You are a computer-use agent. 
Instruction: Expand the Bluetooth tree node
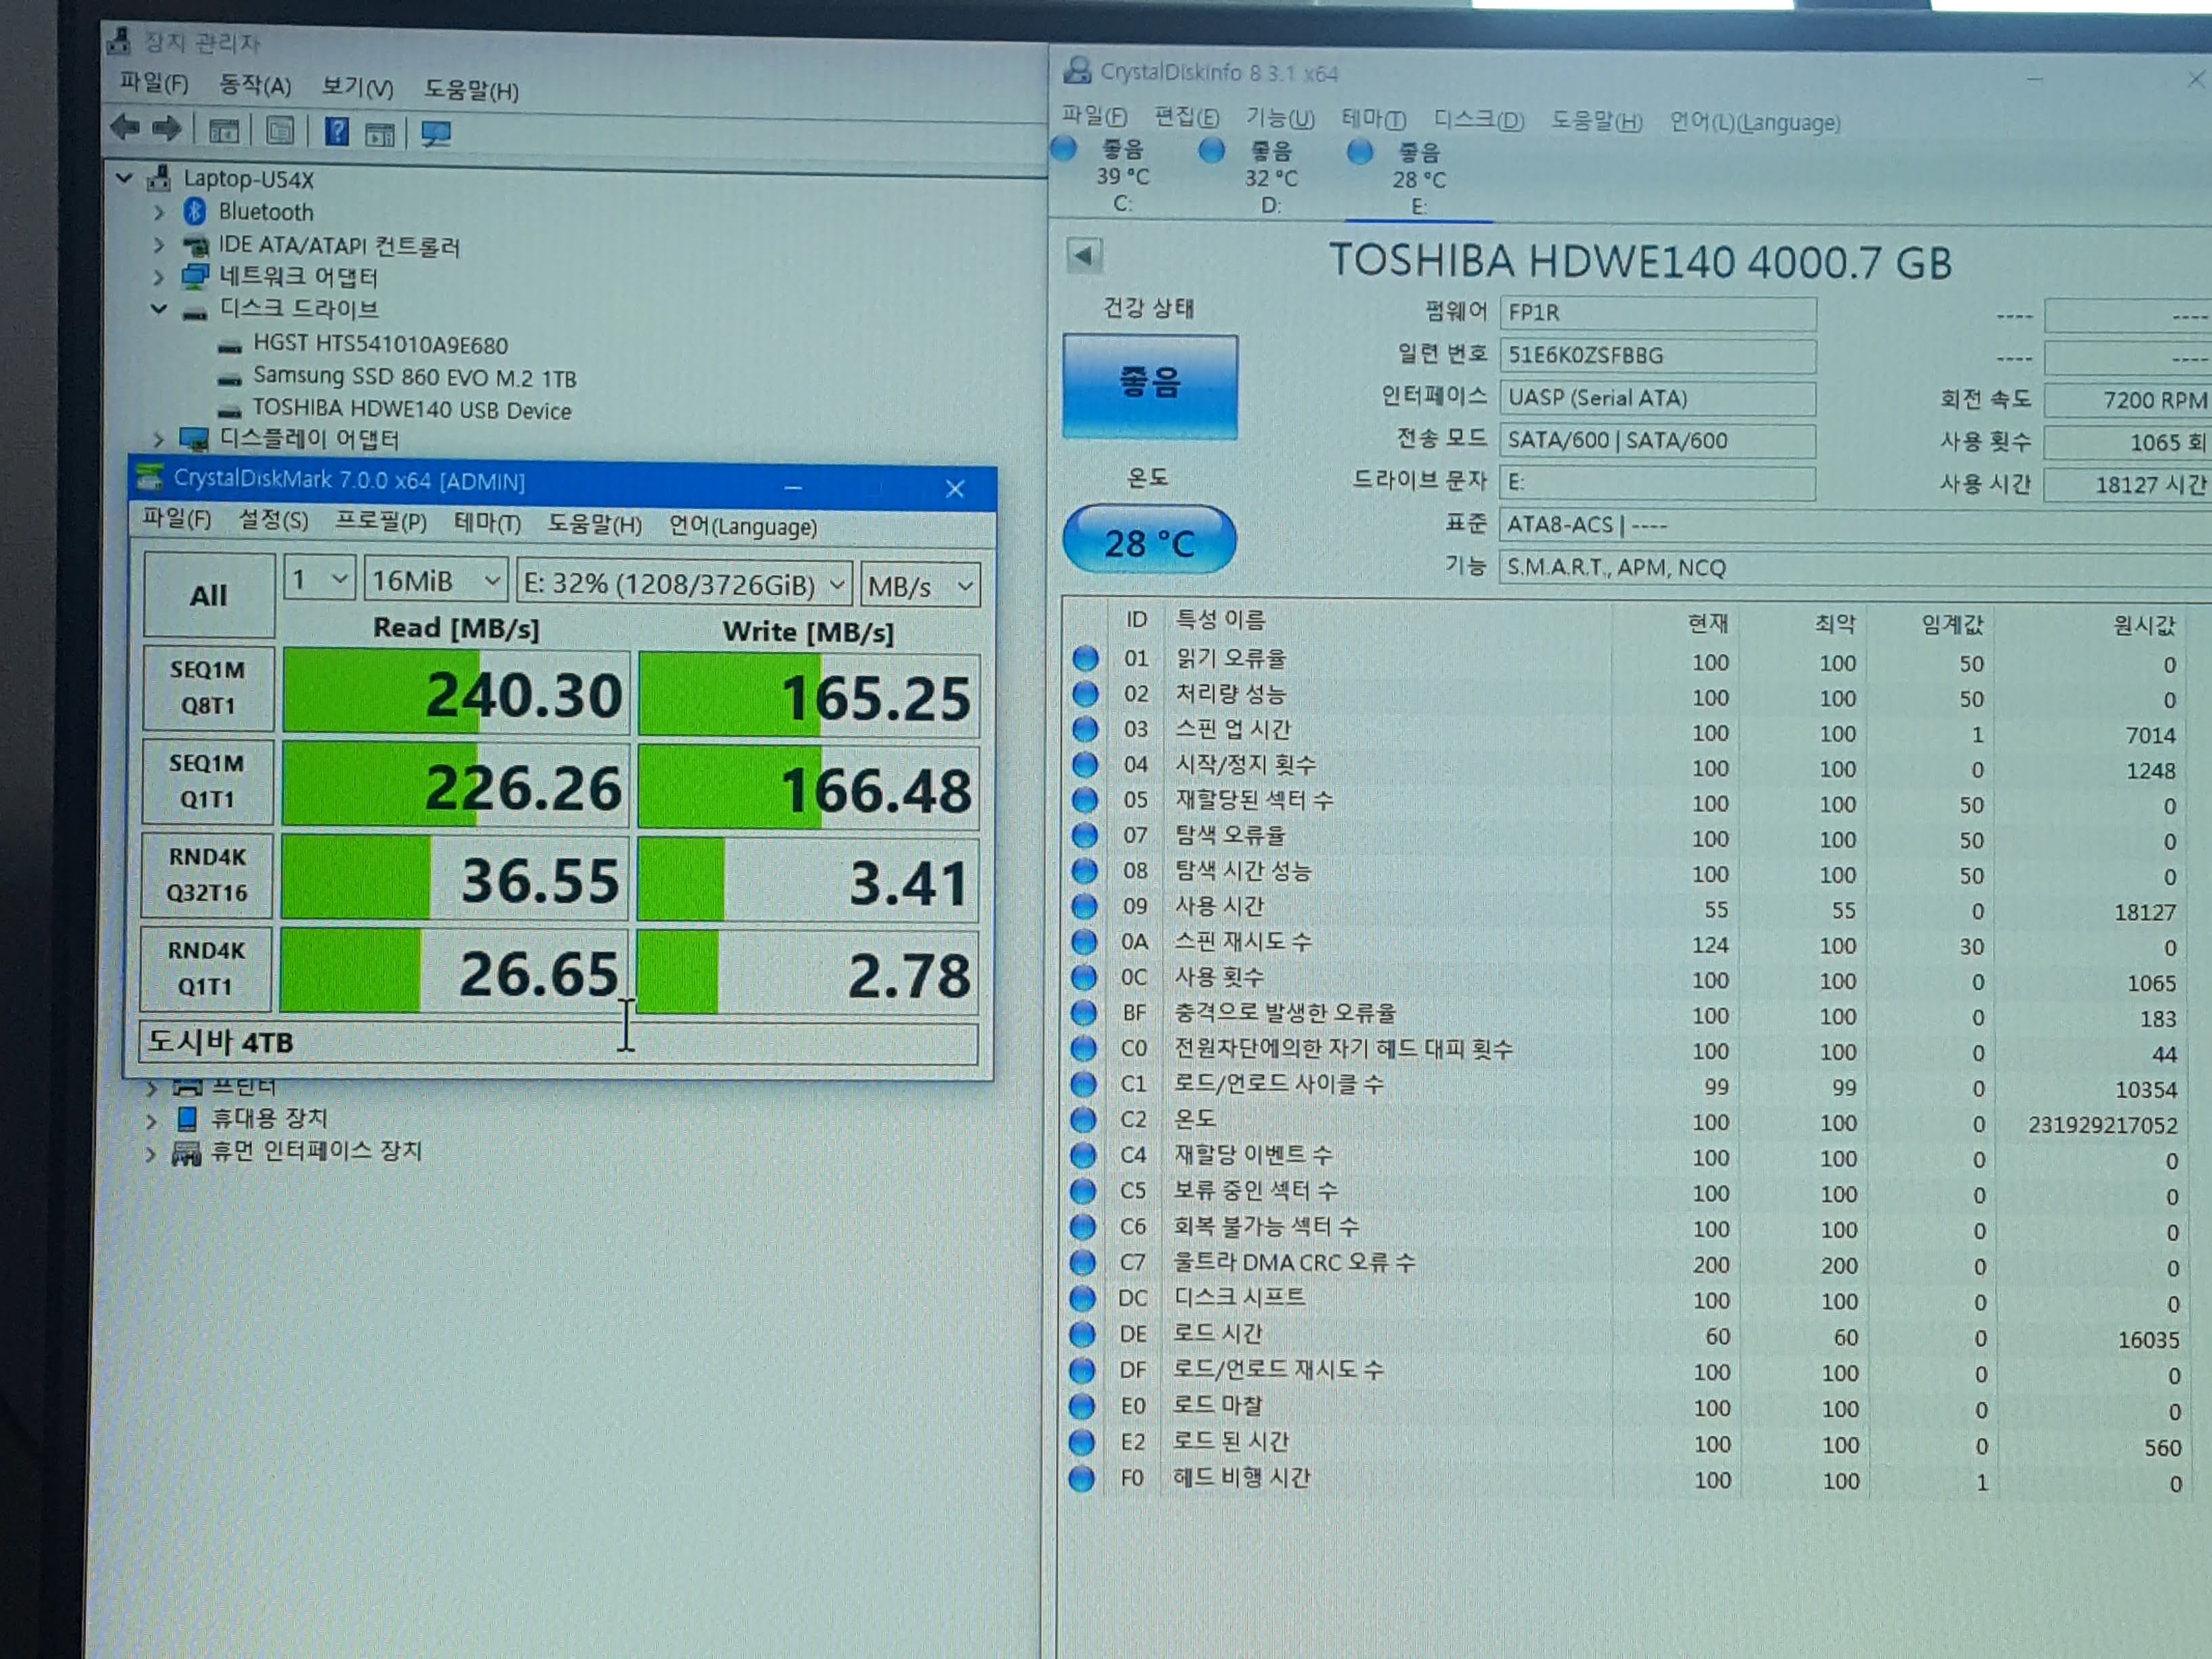(159, 212)
